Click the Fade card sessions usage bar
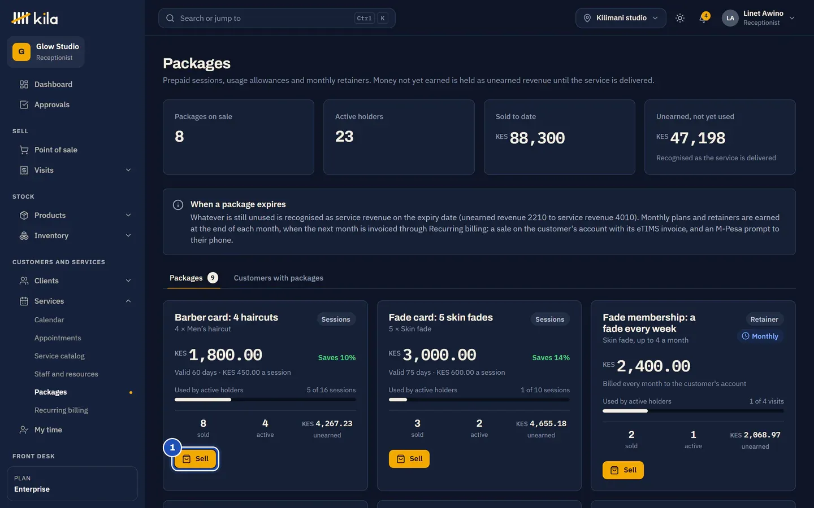Screen dimensions: 814x508 coord(479,400)
